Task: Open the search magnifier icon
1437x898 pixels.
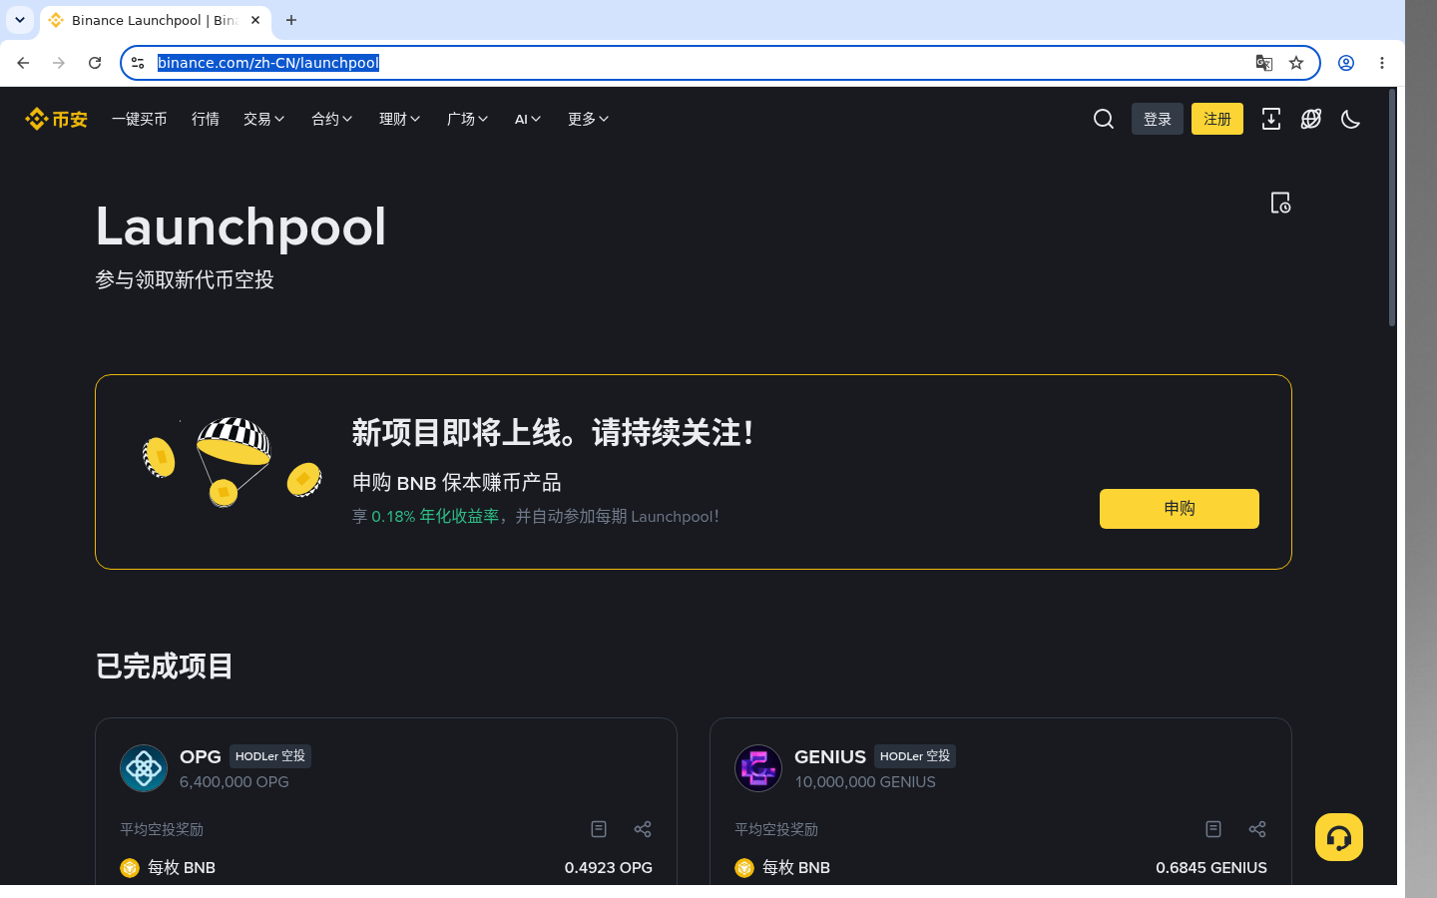Action: coord(1104,119)
